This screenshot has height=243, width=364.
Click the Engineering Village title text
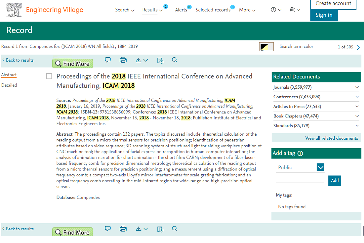point(54,10)
